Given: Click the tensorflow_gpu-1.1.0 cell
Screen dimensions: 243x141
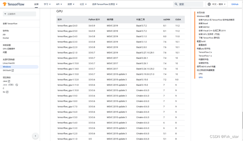Looking at the screenshot, I should point(67,139).
